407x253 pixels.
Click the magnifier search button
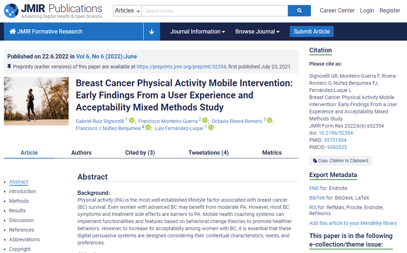(299, 11)
